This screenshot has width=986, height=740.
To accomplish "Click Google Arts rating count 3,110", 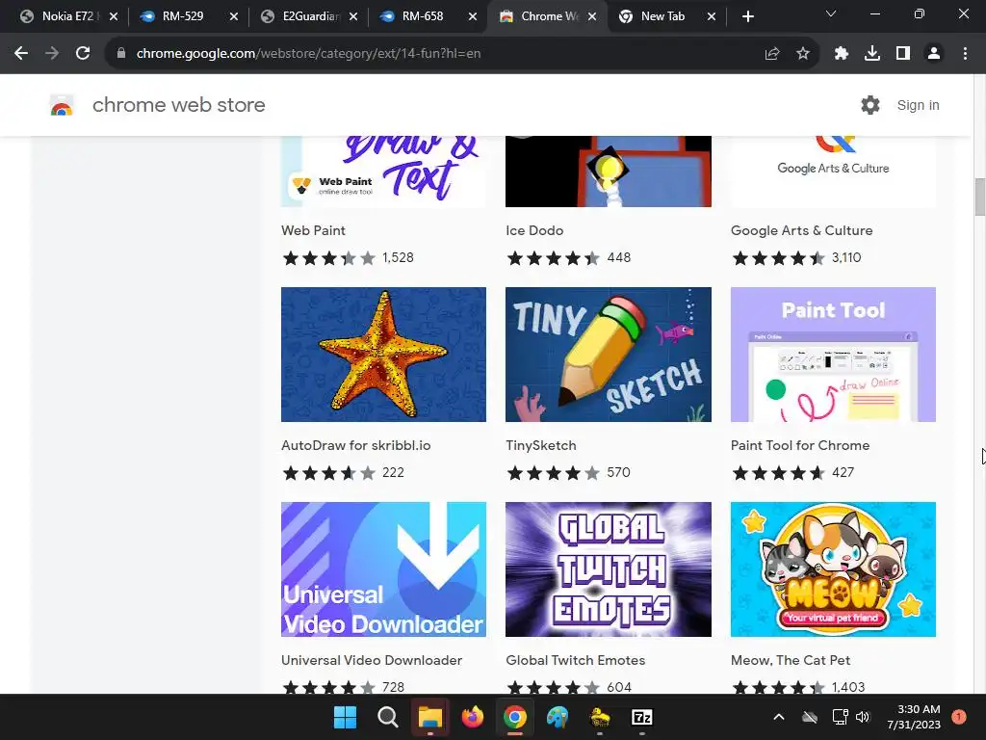I will pos(846,257).
